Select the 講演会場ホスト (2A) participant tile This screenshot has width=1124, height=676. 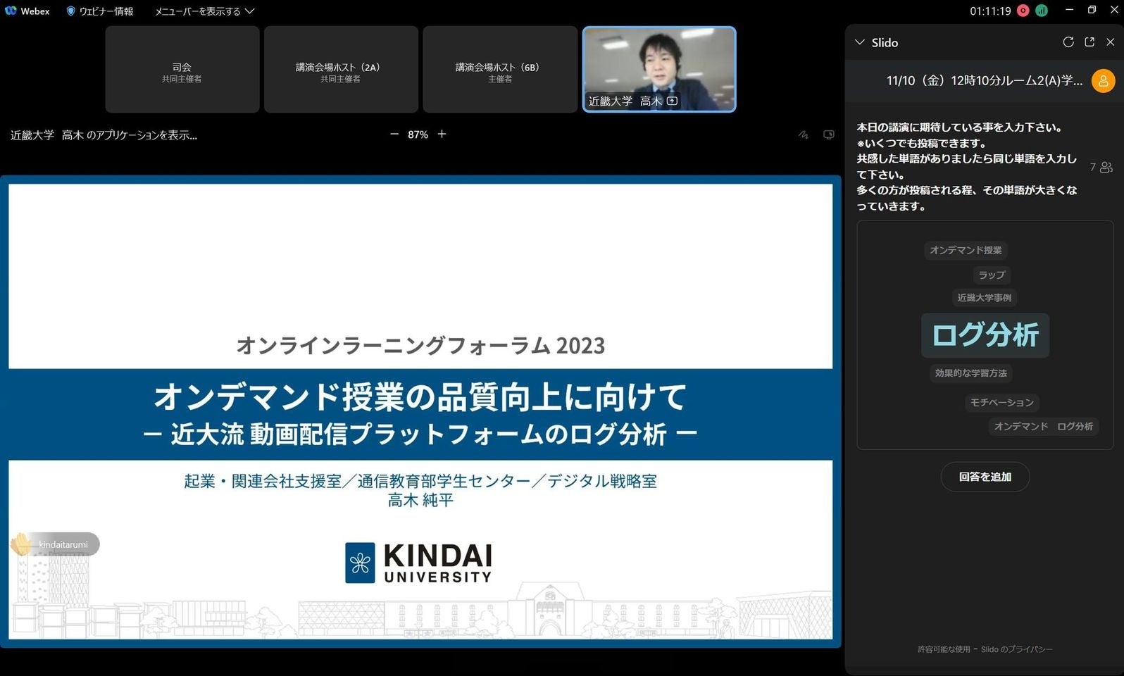(x=341, y=70)
